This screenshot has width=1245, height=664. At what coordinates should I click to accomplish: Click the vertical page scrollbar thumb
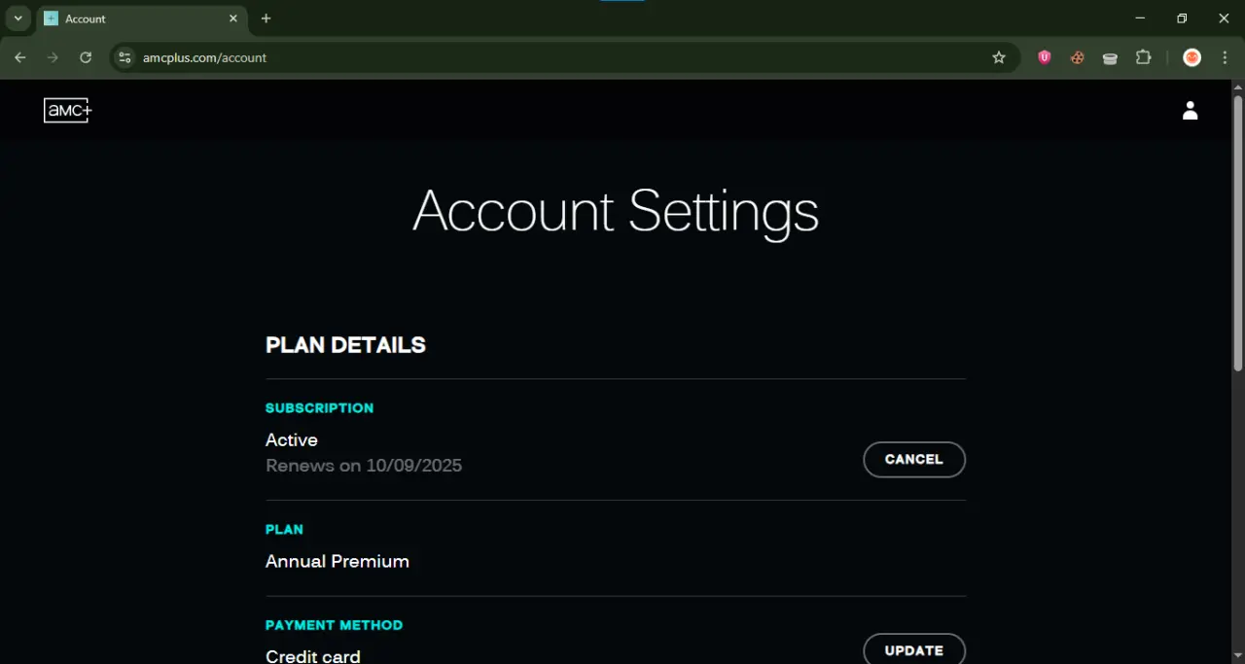tap(1238, 233)
